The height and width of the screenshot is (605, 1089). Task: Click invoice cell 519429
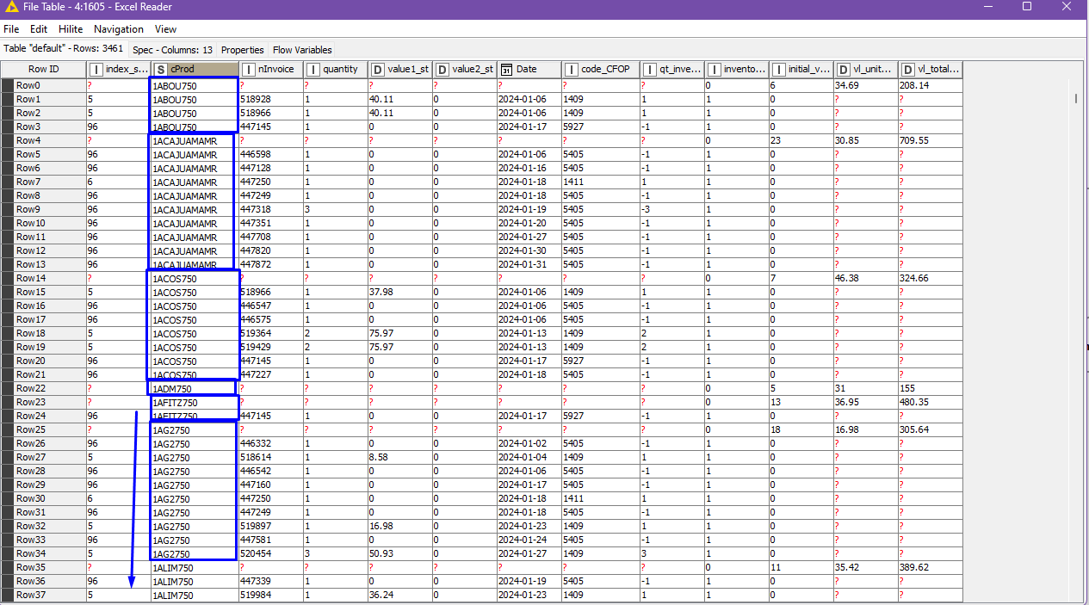(270, 347)
